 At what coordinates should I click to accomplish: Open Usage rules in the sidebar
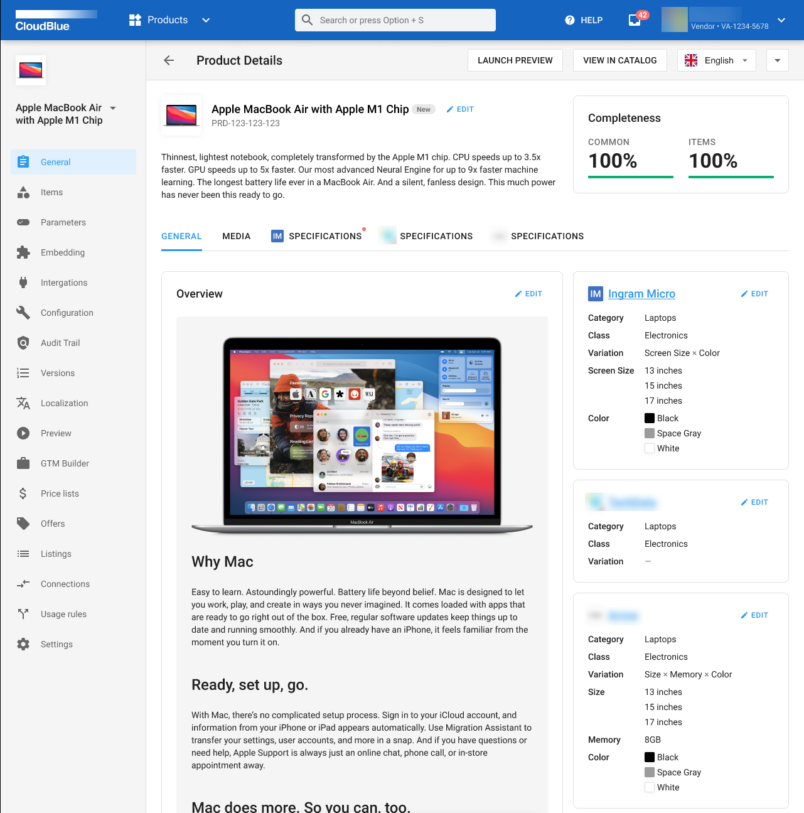click(63, 614)
